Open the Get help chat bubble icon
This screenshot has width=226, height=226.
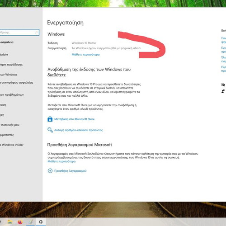click(223, 85)
